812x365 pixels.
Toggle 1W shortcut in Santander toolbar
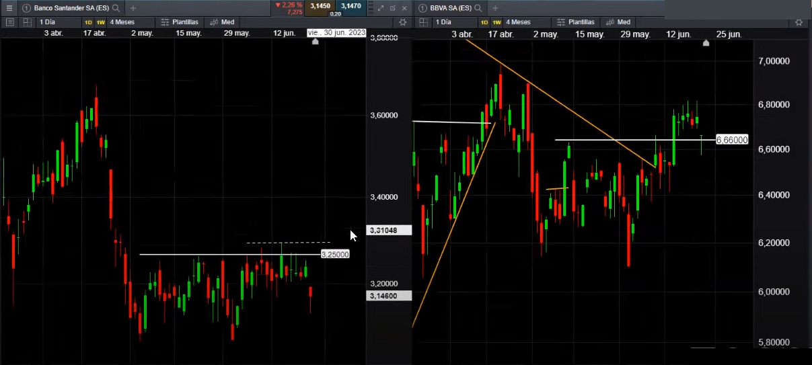point(101,22)
